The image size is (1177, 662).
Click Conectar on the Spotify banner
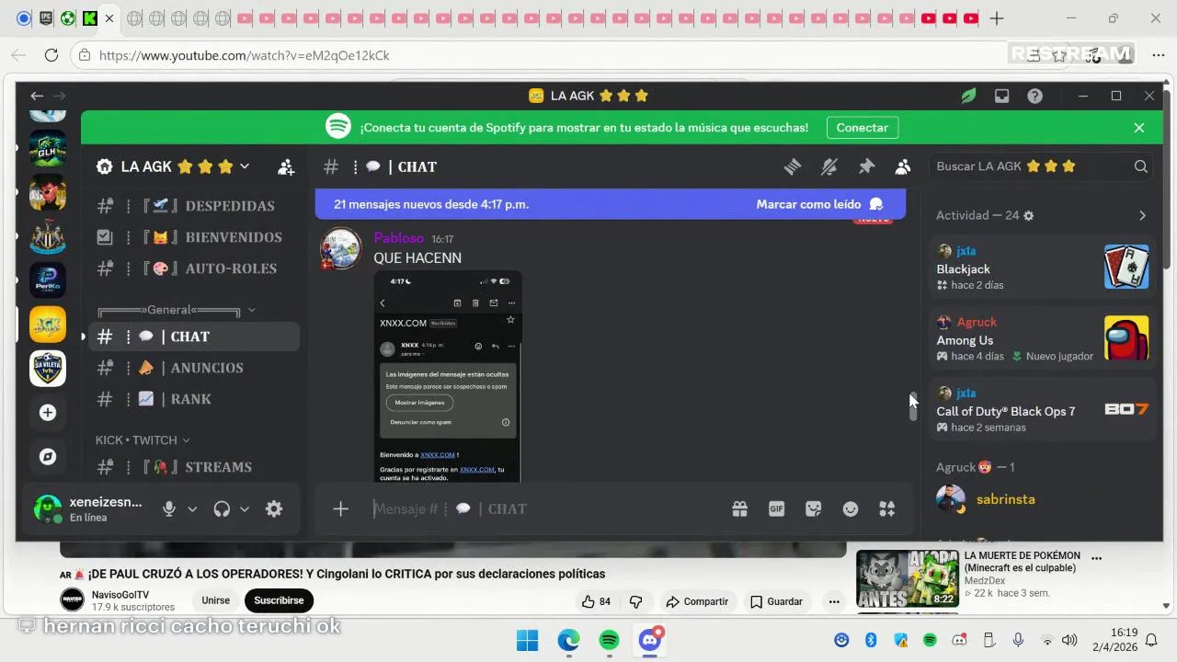coord(863,128)
